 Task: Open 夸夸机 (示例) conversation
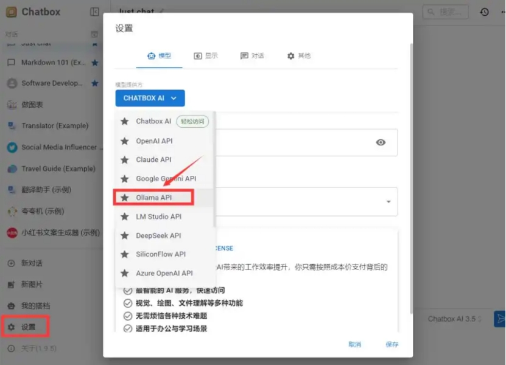(x=53, y=211)
